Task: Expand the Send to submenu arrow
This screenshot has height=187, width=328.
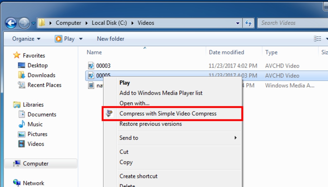Action: [236, 138]
